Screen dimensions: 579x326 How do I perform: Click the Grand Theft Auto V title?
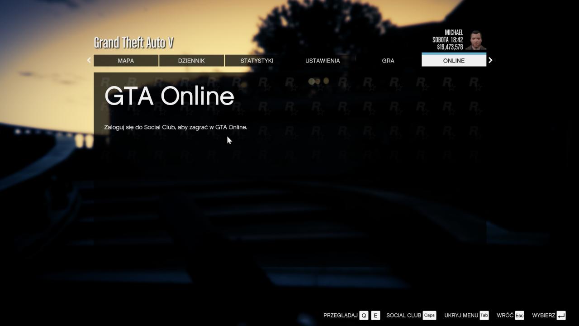point(133,43)
